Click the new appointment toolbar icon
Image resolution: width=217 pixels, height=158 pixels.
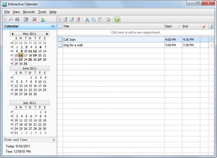click(65, 19)
